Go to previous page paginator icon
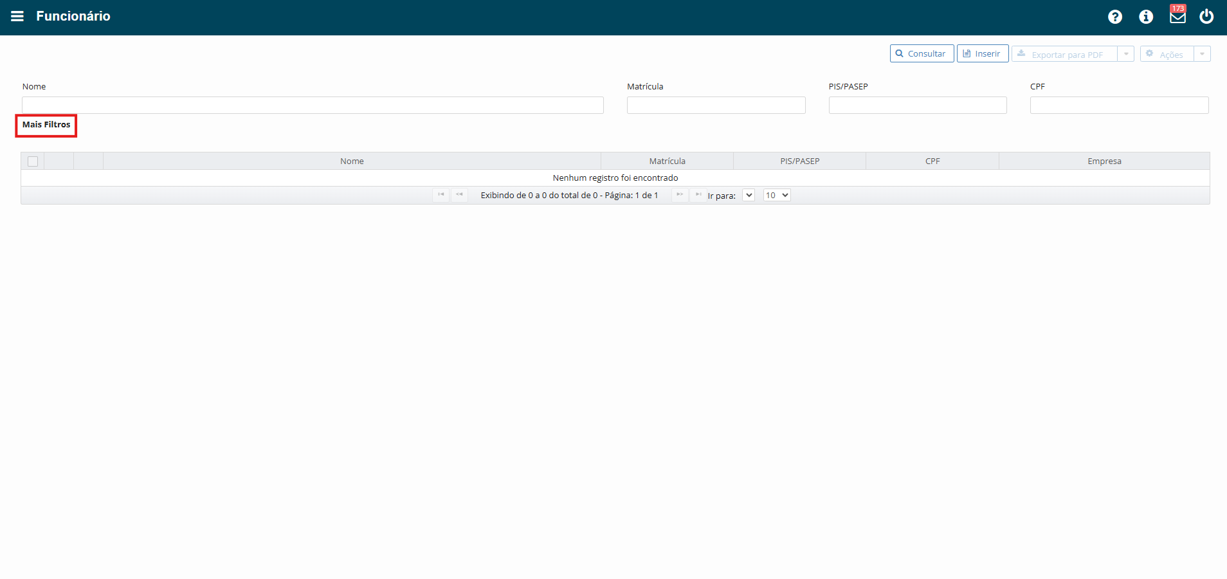 [459, 195]
